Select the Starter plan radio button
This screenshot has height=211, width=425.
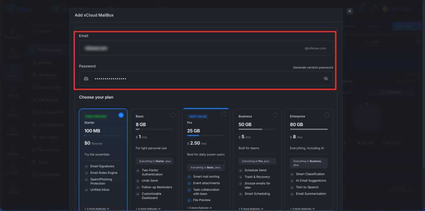point(121,115)
